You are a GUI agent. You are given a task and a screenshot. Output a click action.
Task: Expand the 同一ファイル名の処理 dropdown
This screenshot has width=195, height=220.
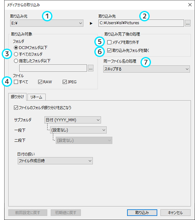(x=146, y=69)
